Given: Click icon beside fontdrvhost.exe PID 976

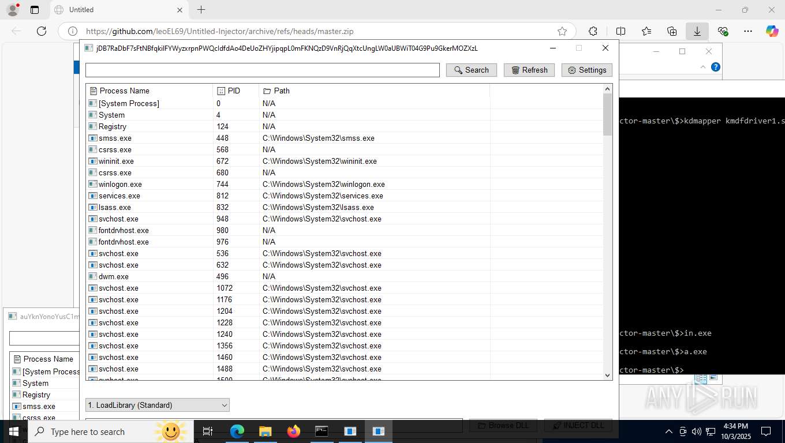Looking at the screenshot, I should point(92,242).
